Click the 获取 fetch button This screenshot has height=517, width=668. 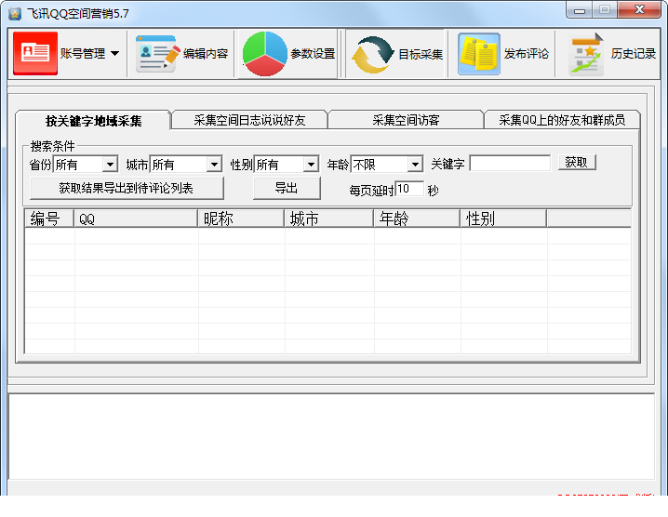coord(577,162)
